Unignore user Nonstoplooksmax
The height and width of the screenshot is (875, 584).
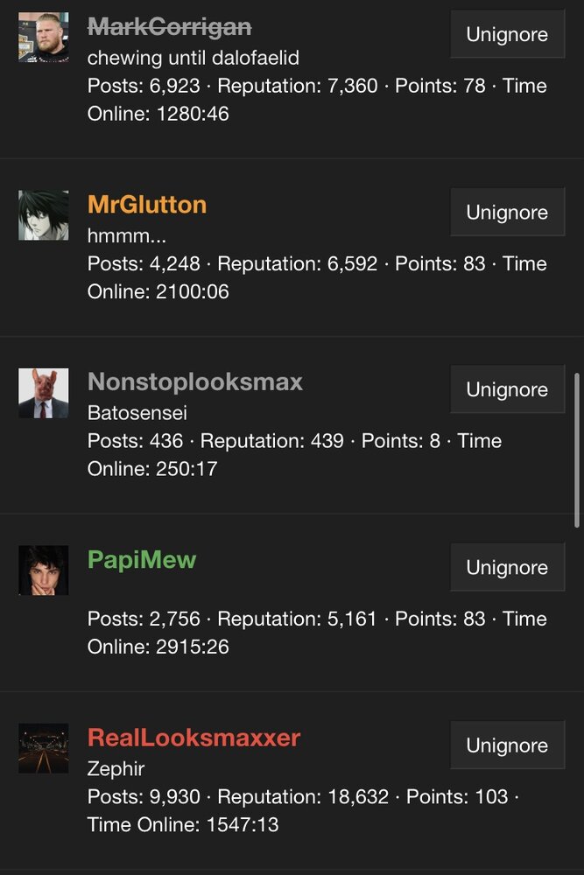click(508, 389)
